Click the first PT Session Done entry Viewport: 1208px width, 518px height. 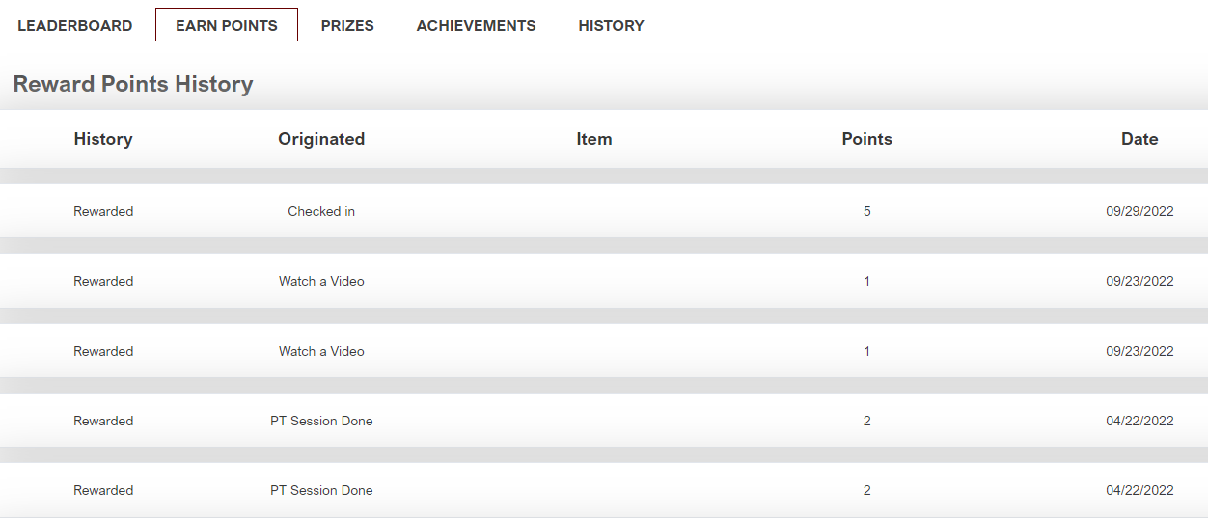(321, 421)
